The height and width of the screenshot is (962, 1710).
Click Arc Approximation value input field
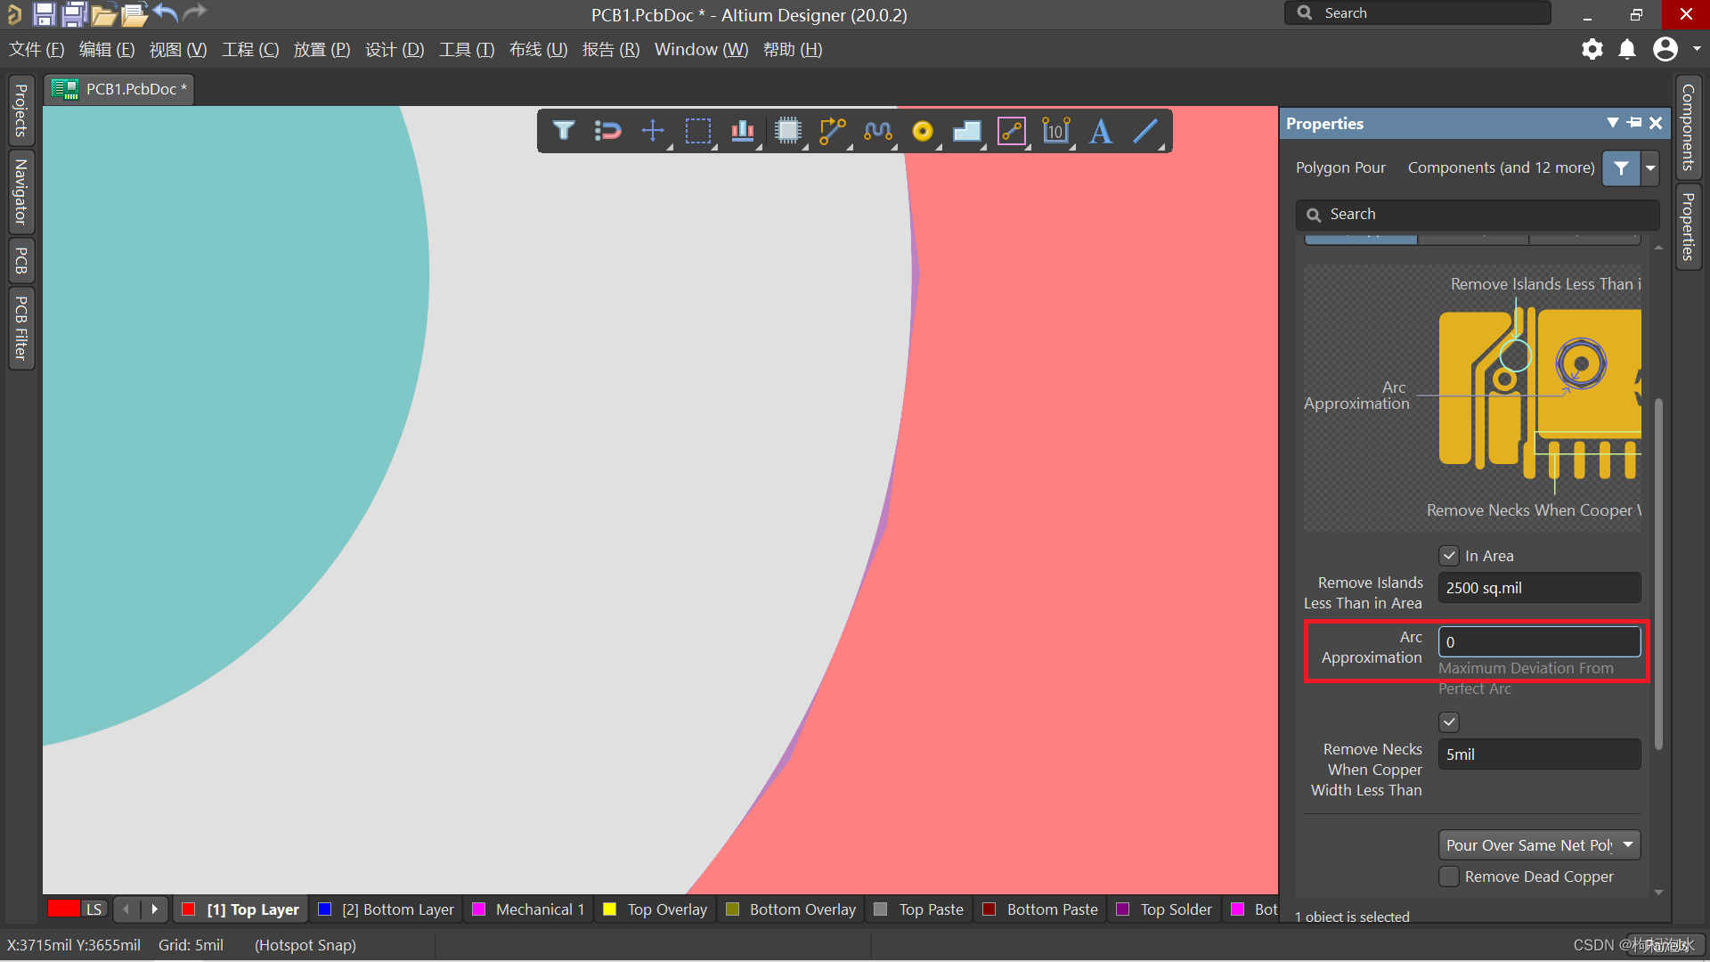click(x=1538, y=640)
